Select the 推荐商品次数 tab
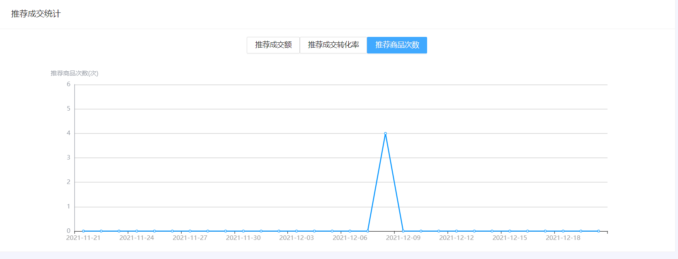The width and height of the screenshot is (678, 259). (x=397, y=45)
